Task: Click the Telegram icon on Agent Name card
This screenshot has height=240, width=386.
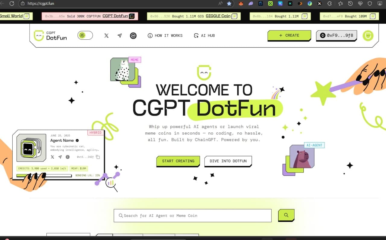Action: (60, 157)
